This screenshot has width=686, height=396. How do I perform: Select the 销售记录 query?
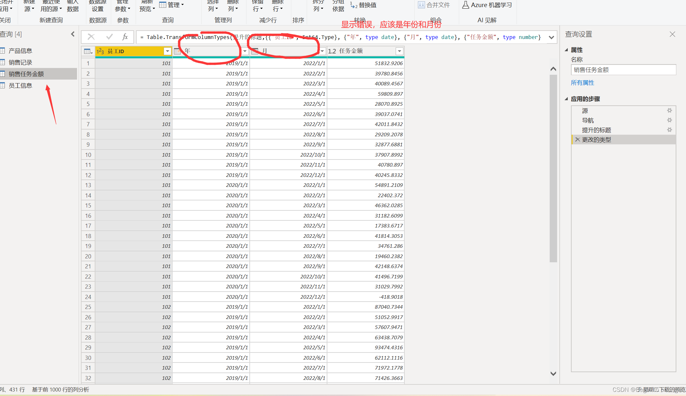point(20,62)
